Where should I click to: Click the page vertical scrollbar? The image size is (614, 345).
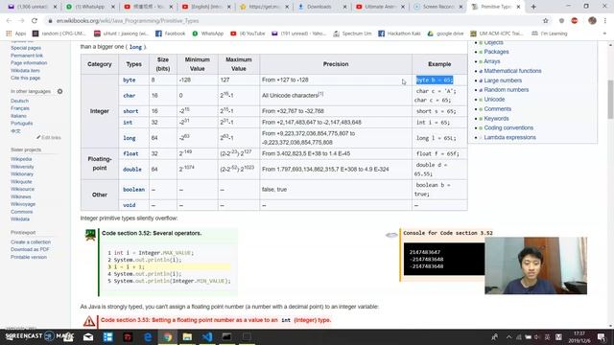click(x=610, y=99)
